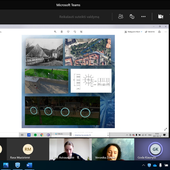Open the reactions menu icon

(132, 17)
